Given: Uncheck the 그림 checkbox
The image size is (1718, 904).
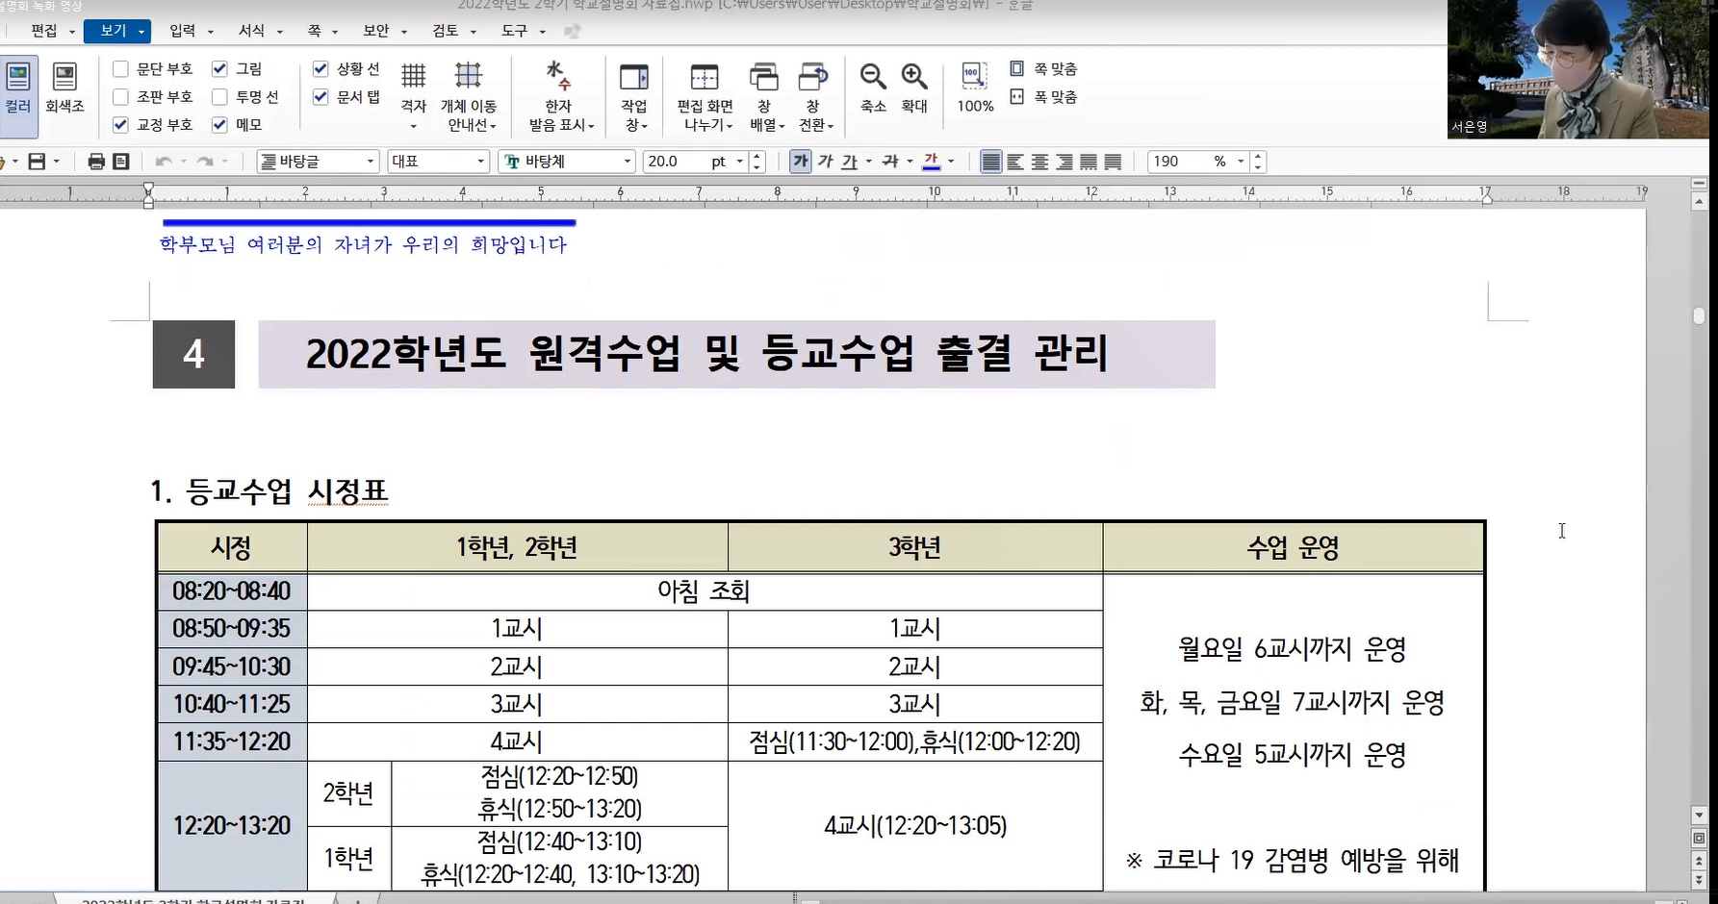Looking at the screenshot, I should click(219, 69).
